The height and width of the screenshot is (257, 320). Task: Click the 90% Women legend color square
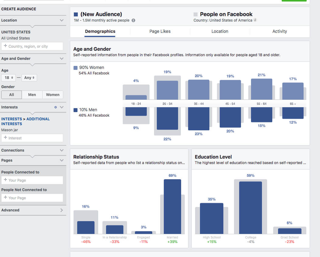(x=75, y=68)
